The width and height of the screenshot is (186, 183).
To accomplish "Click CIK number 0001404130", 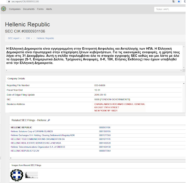I will [x=105, y=147].
